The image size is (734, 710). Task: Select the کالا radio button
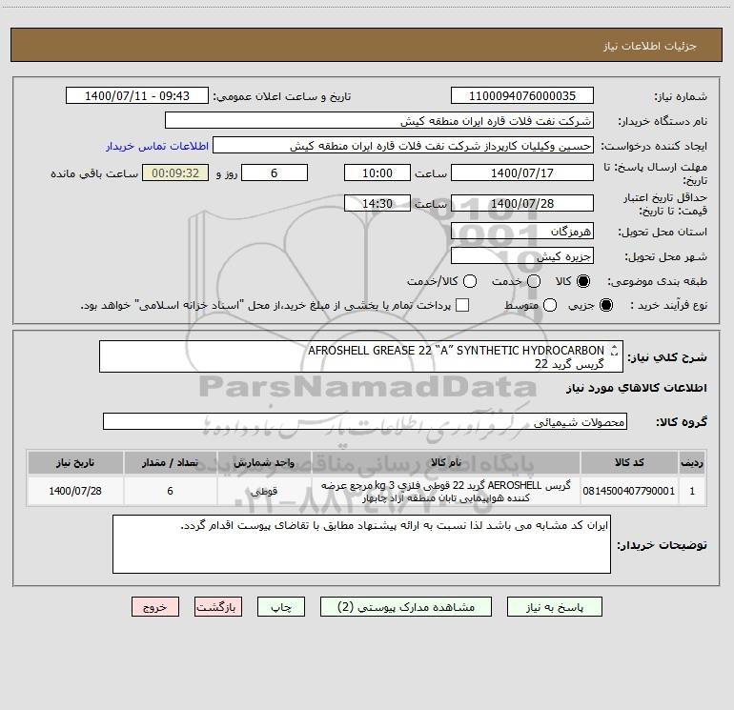pos(583,281)
